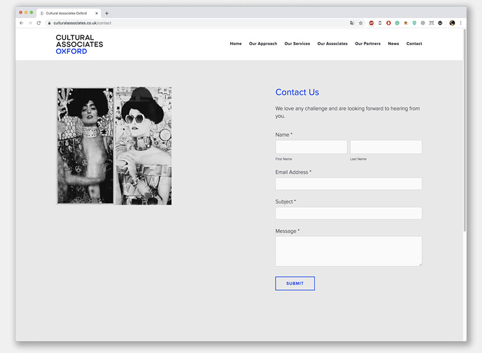This screenshot has width=482, height=353.
Task: Select News in the navigation bar
Action: click(393, 44)
